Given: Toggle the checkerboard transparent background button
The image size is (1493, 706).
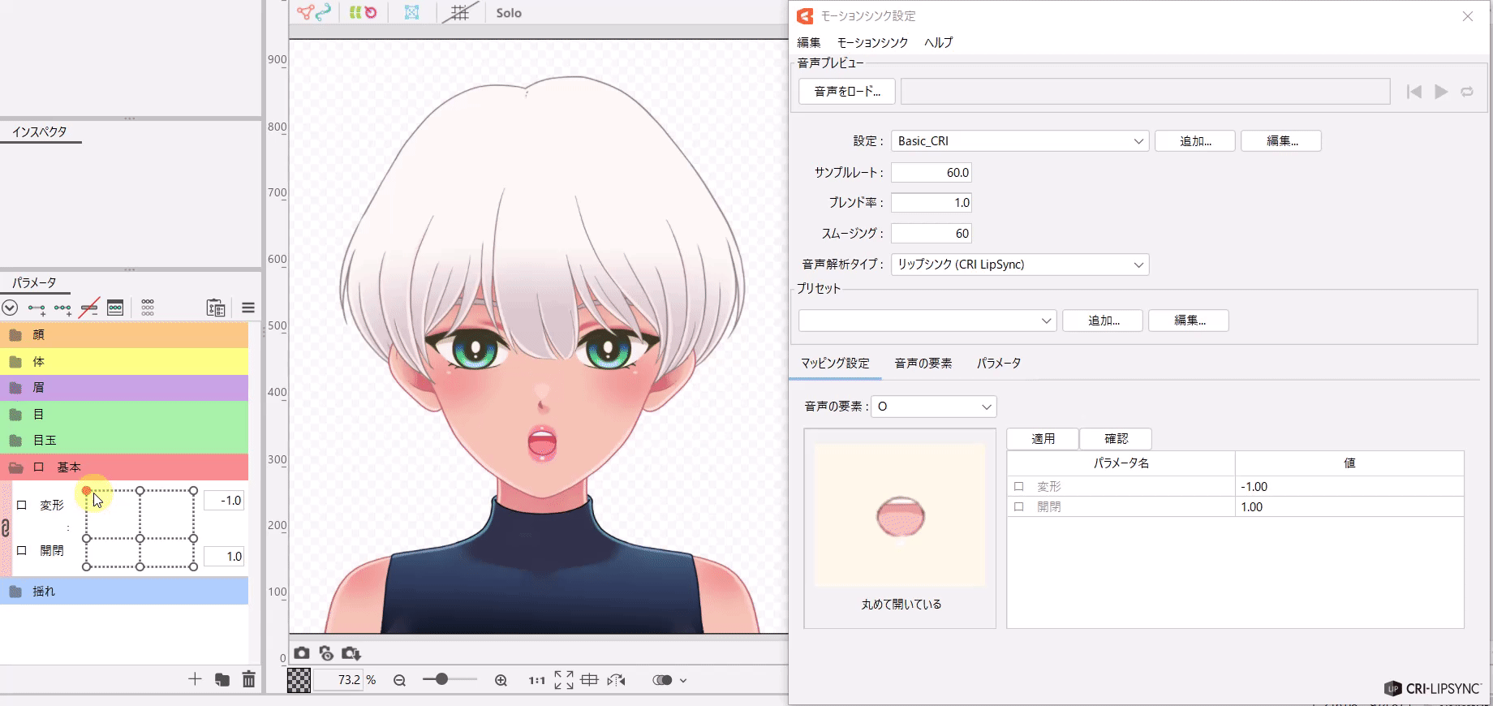Looking at the screenshot, I should point(299,680).
